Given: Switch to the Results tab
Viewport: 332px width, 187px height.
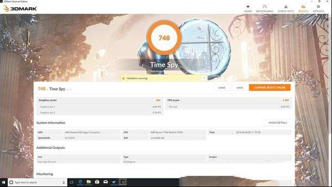Looking at the screenshot, I should point(303,8).
